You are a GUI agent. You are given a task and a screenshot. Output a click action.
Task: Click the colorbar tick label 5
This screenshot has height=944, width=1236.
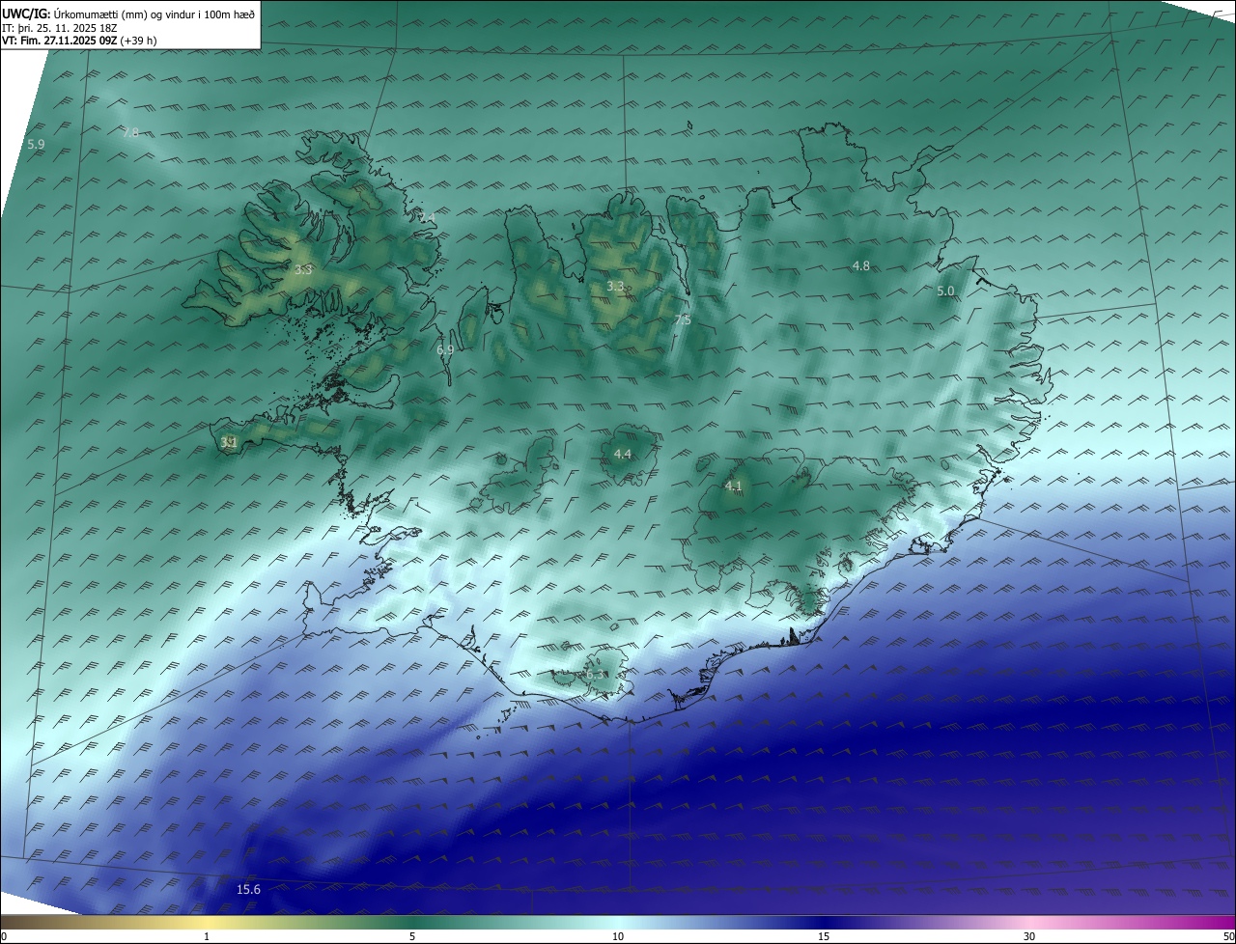[x=412, y=936]
